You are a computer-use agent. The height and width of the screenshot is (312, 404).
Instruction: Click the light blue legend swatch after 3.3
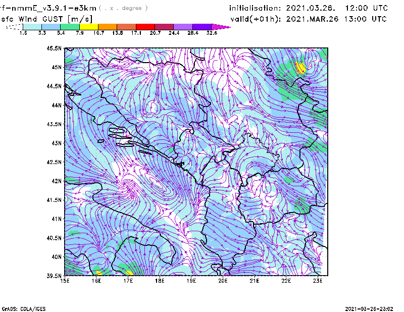51,27
